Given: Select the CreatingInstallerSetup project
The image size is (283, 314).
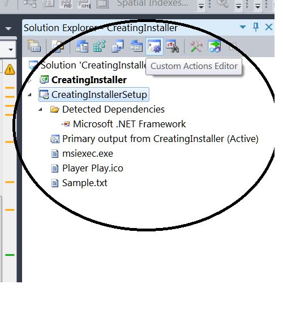Looking at the screenshot, I should point(94,94).
